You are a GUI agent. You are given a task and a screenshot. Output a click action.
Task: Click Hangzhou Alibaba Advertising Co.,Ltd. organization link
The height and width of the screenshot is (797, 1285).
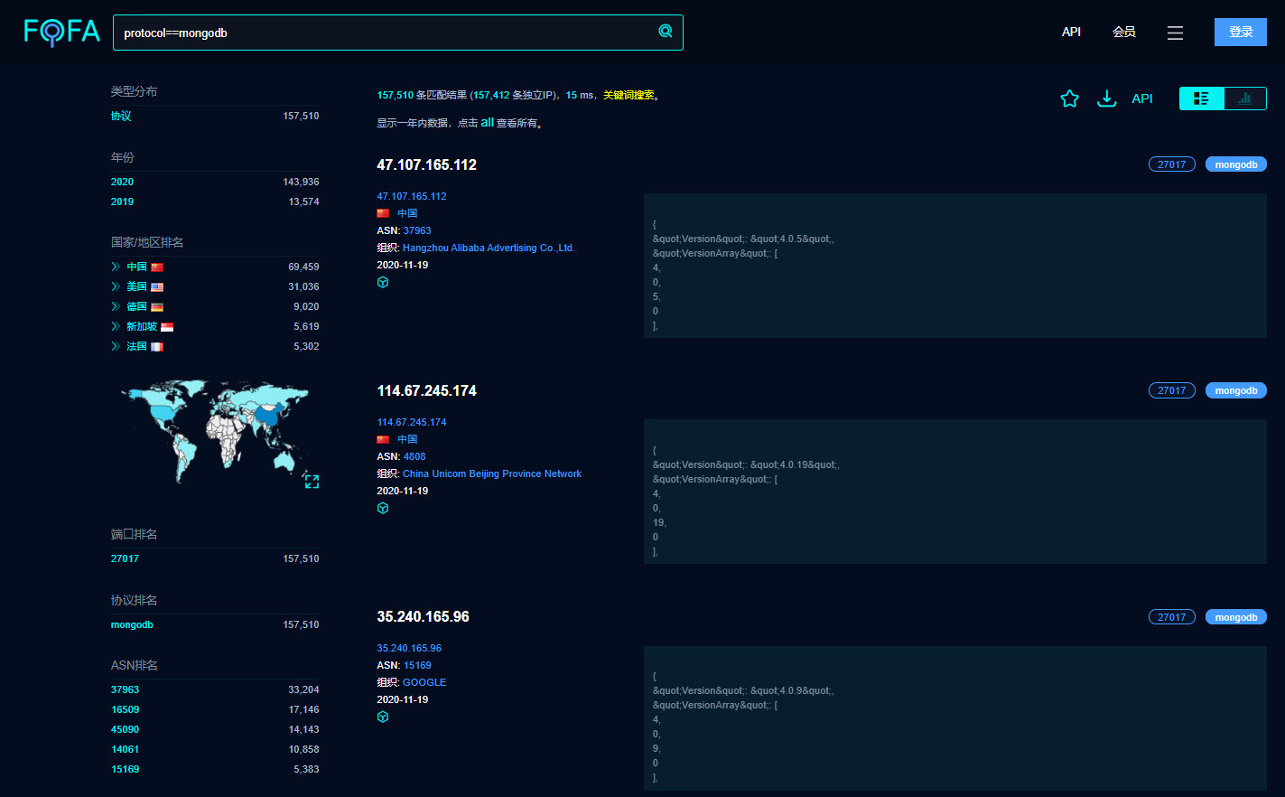489,248
